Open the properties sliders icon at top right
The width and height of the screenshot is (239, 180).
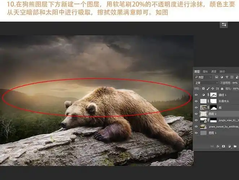(x=224, y=24)
